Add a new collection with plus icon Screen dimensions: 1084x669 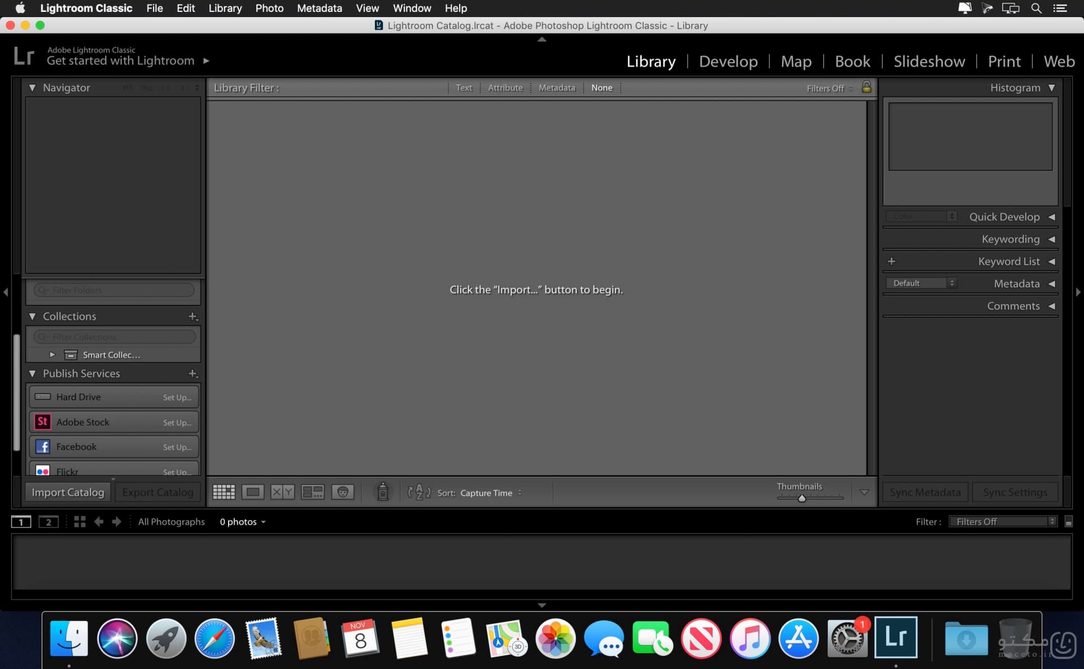(x=193, y=316)
